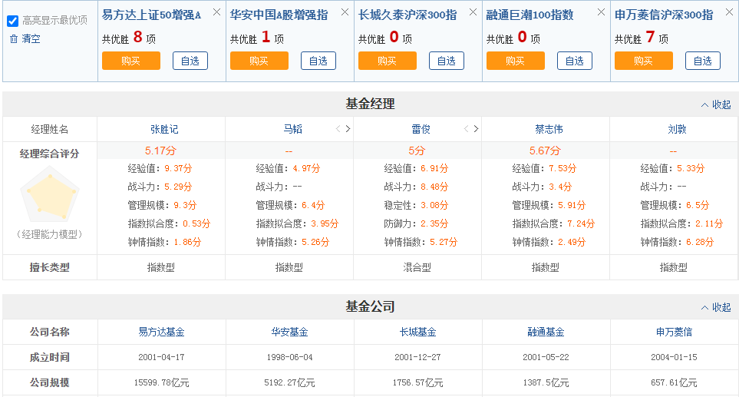739x397 pixels.
Task: Buy the 融通巨潮100指数 fund
Action: 516,61
